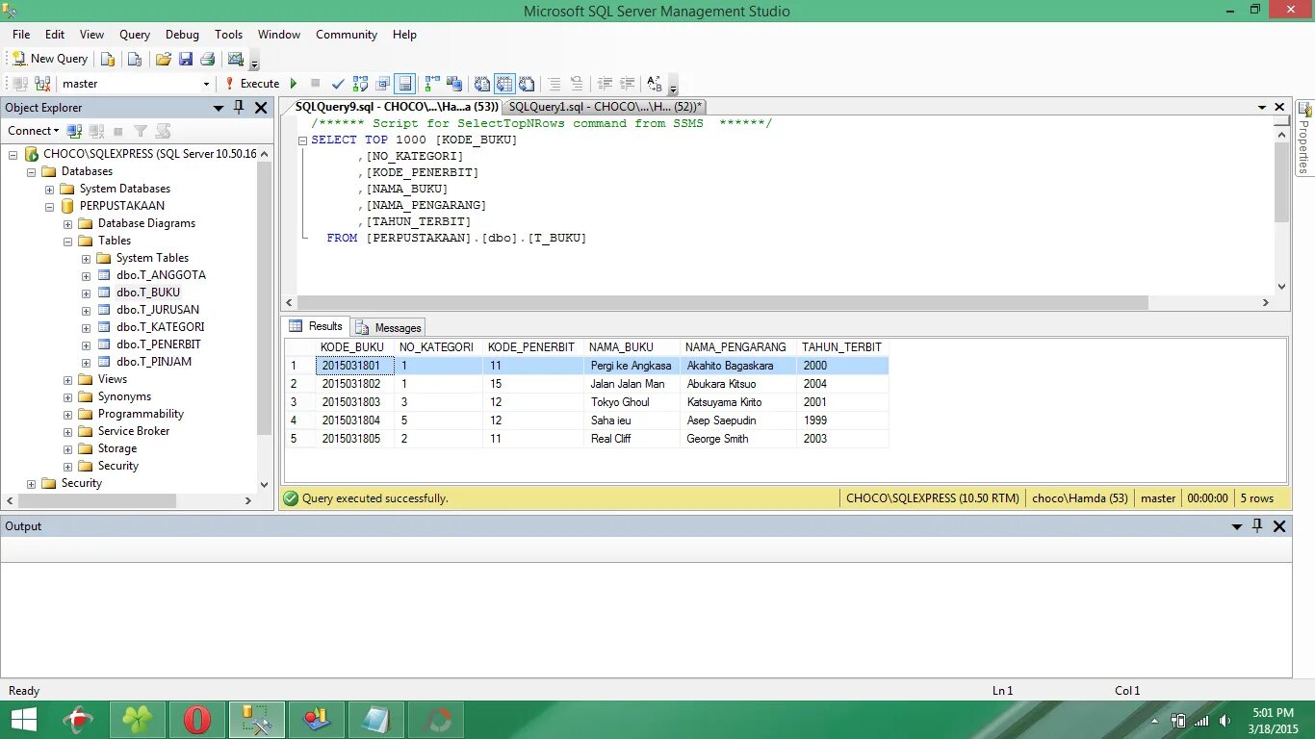Click the Disconnect icon in Object Explorer
1315x739 pixels.
point(96,131)
